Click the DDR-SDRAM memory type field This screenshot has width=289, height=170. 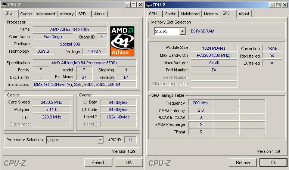(235, 31)
